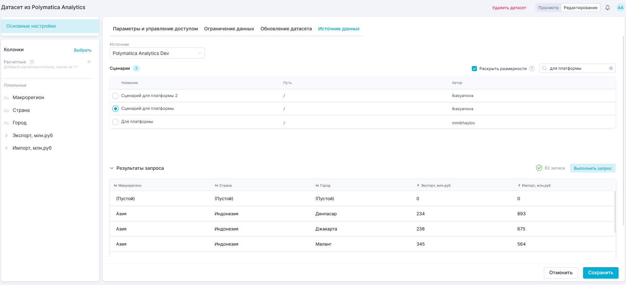Image resolution: width=626 pixels, height=285 pixels.
Task: Click the Удалить датасет link
Action: 509,8
